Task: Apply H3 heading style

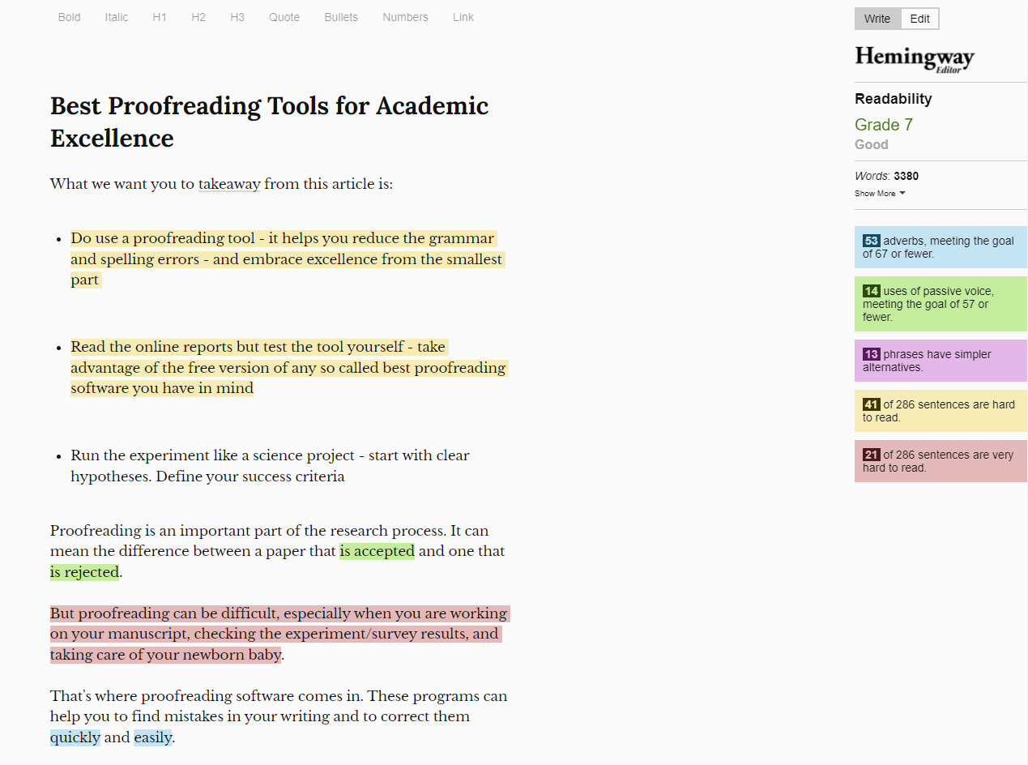Action: click(x=237, y=17)
